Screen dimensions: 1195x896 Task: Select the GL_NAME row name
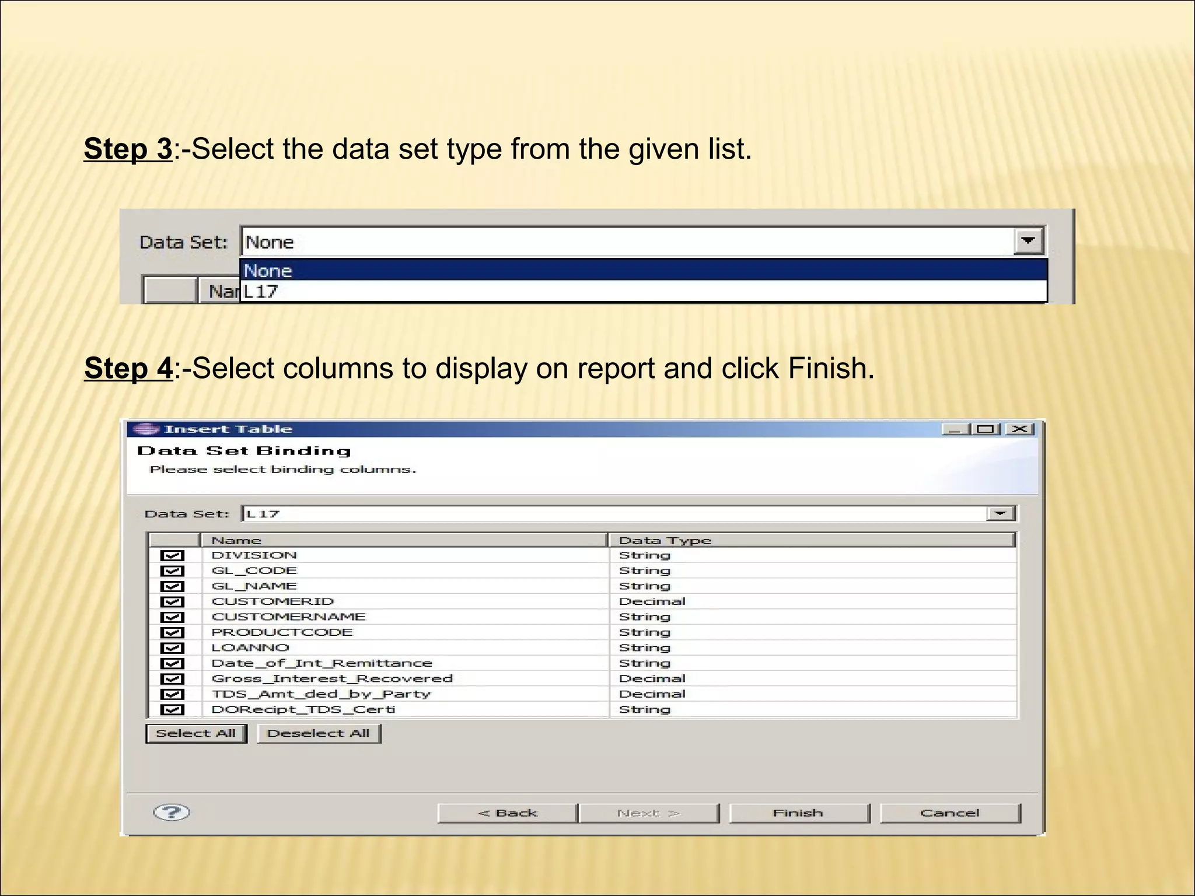pos(254,586)
